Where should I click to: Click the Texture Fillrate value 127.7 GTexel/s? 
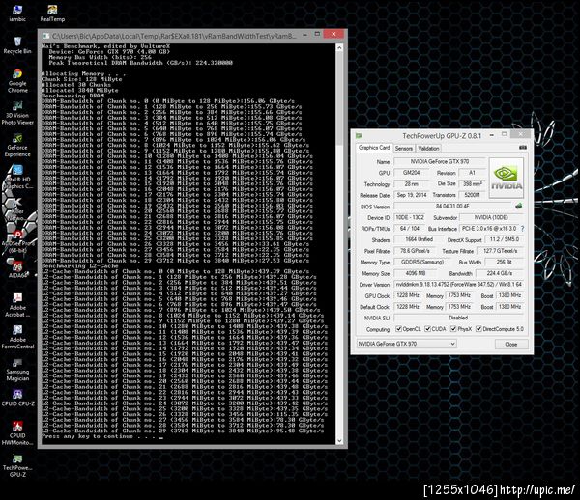click(x=501, y=251)
